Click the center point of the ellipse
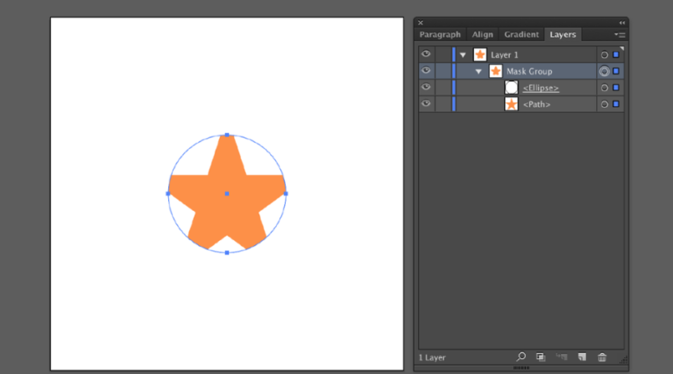The image size is (673, 374). (227, 194)
